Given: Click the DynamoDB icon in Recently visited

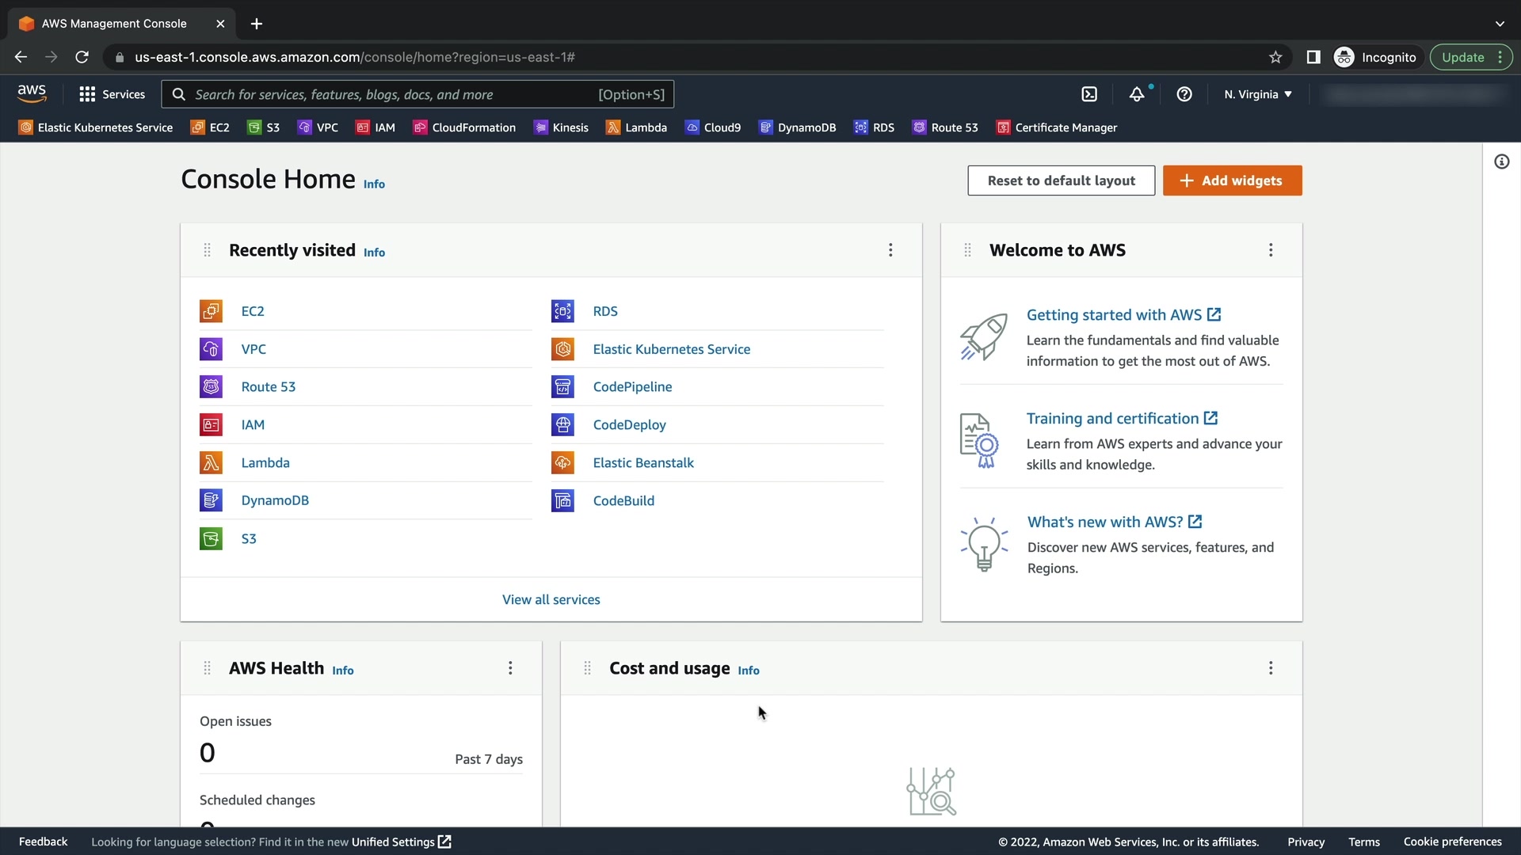Looking at the screenshot, I should pos(211,500).
